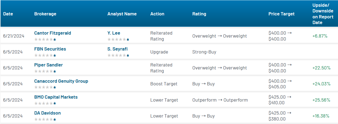
Task: Click the Brokerage column header
Action: coord(45,14)
